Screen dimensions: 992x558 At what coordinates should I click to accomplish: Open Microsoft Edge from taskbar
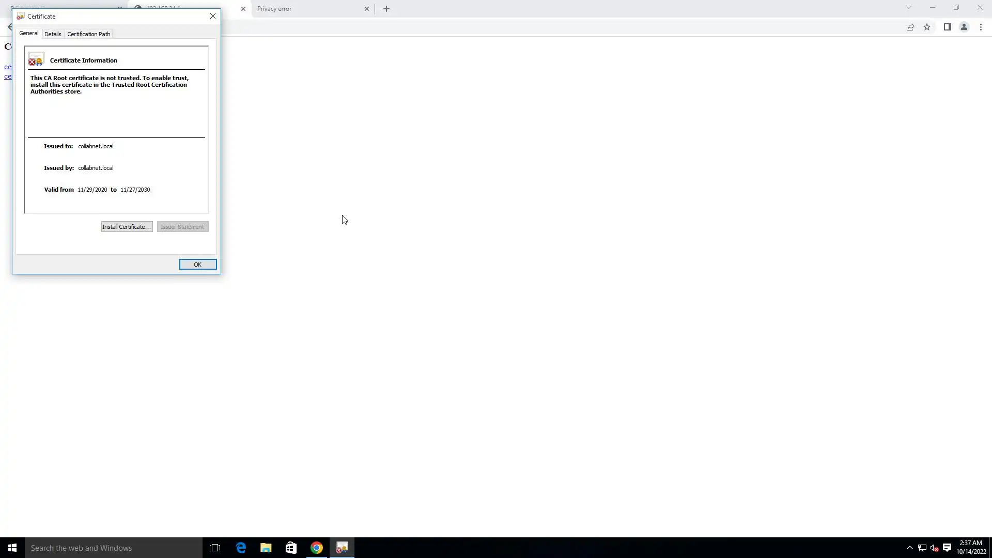tap(241, 548)
